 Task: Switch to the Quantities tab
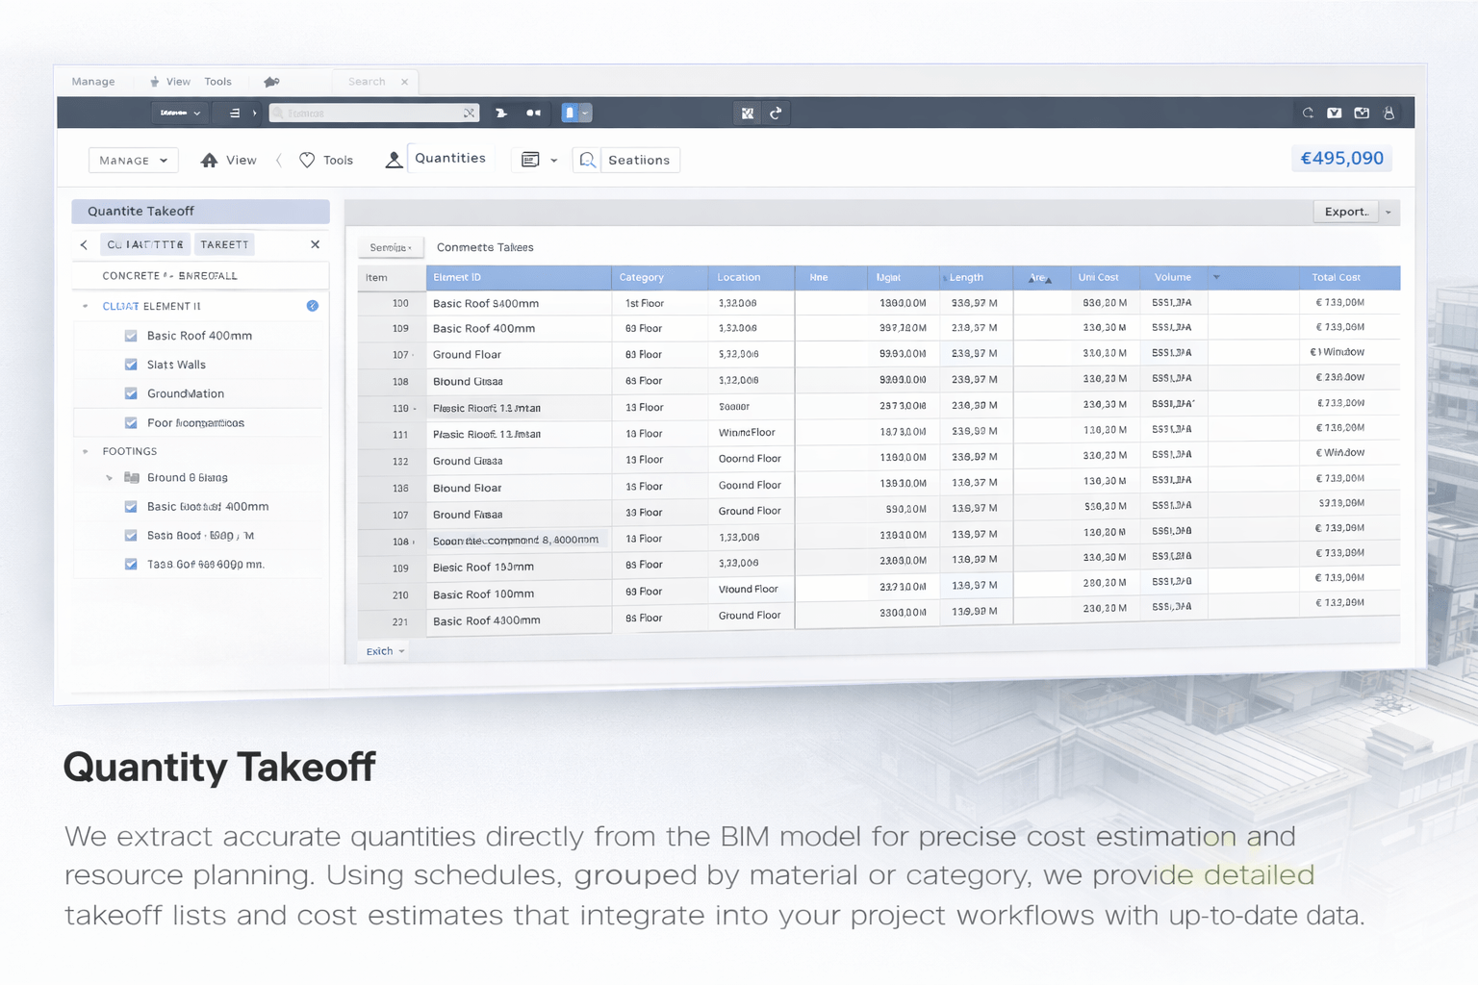tap(449, 159)
